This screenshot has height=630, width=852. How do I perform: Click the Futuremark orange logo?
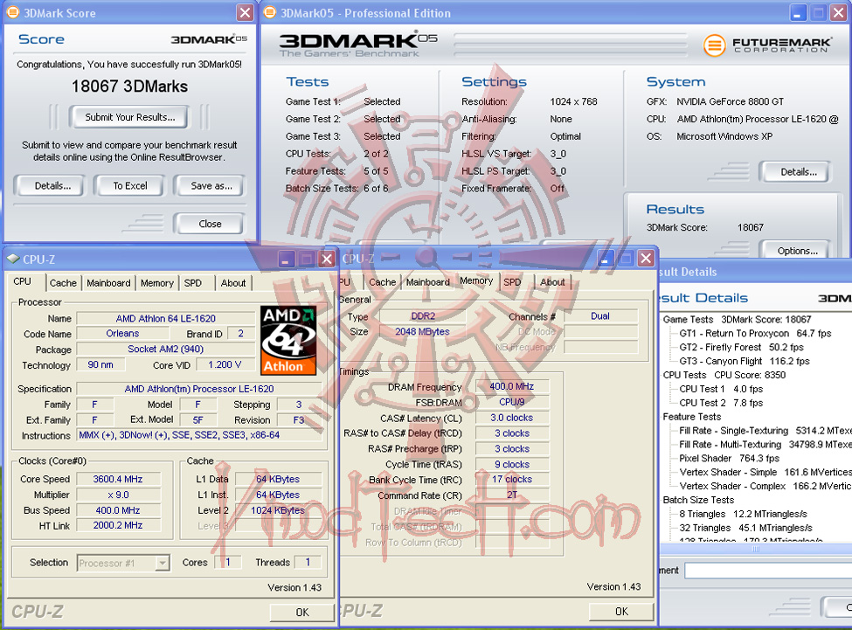pos(714,45)
